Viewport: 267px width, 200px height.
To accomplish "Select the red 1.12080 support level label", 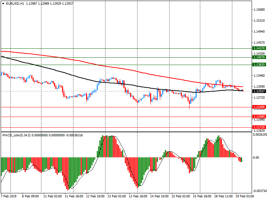I will [259, 117].
